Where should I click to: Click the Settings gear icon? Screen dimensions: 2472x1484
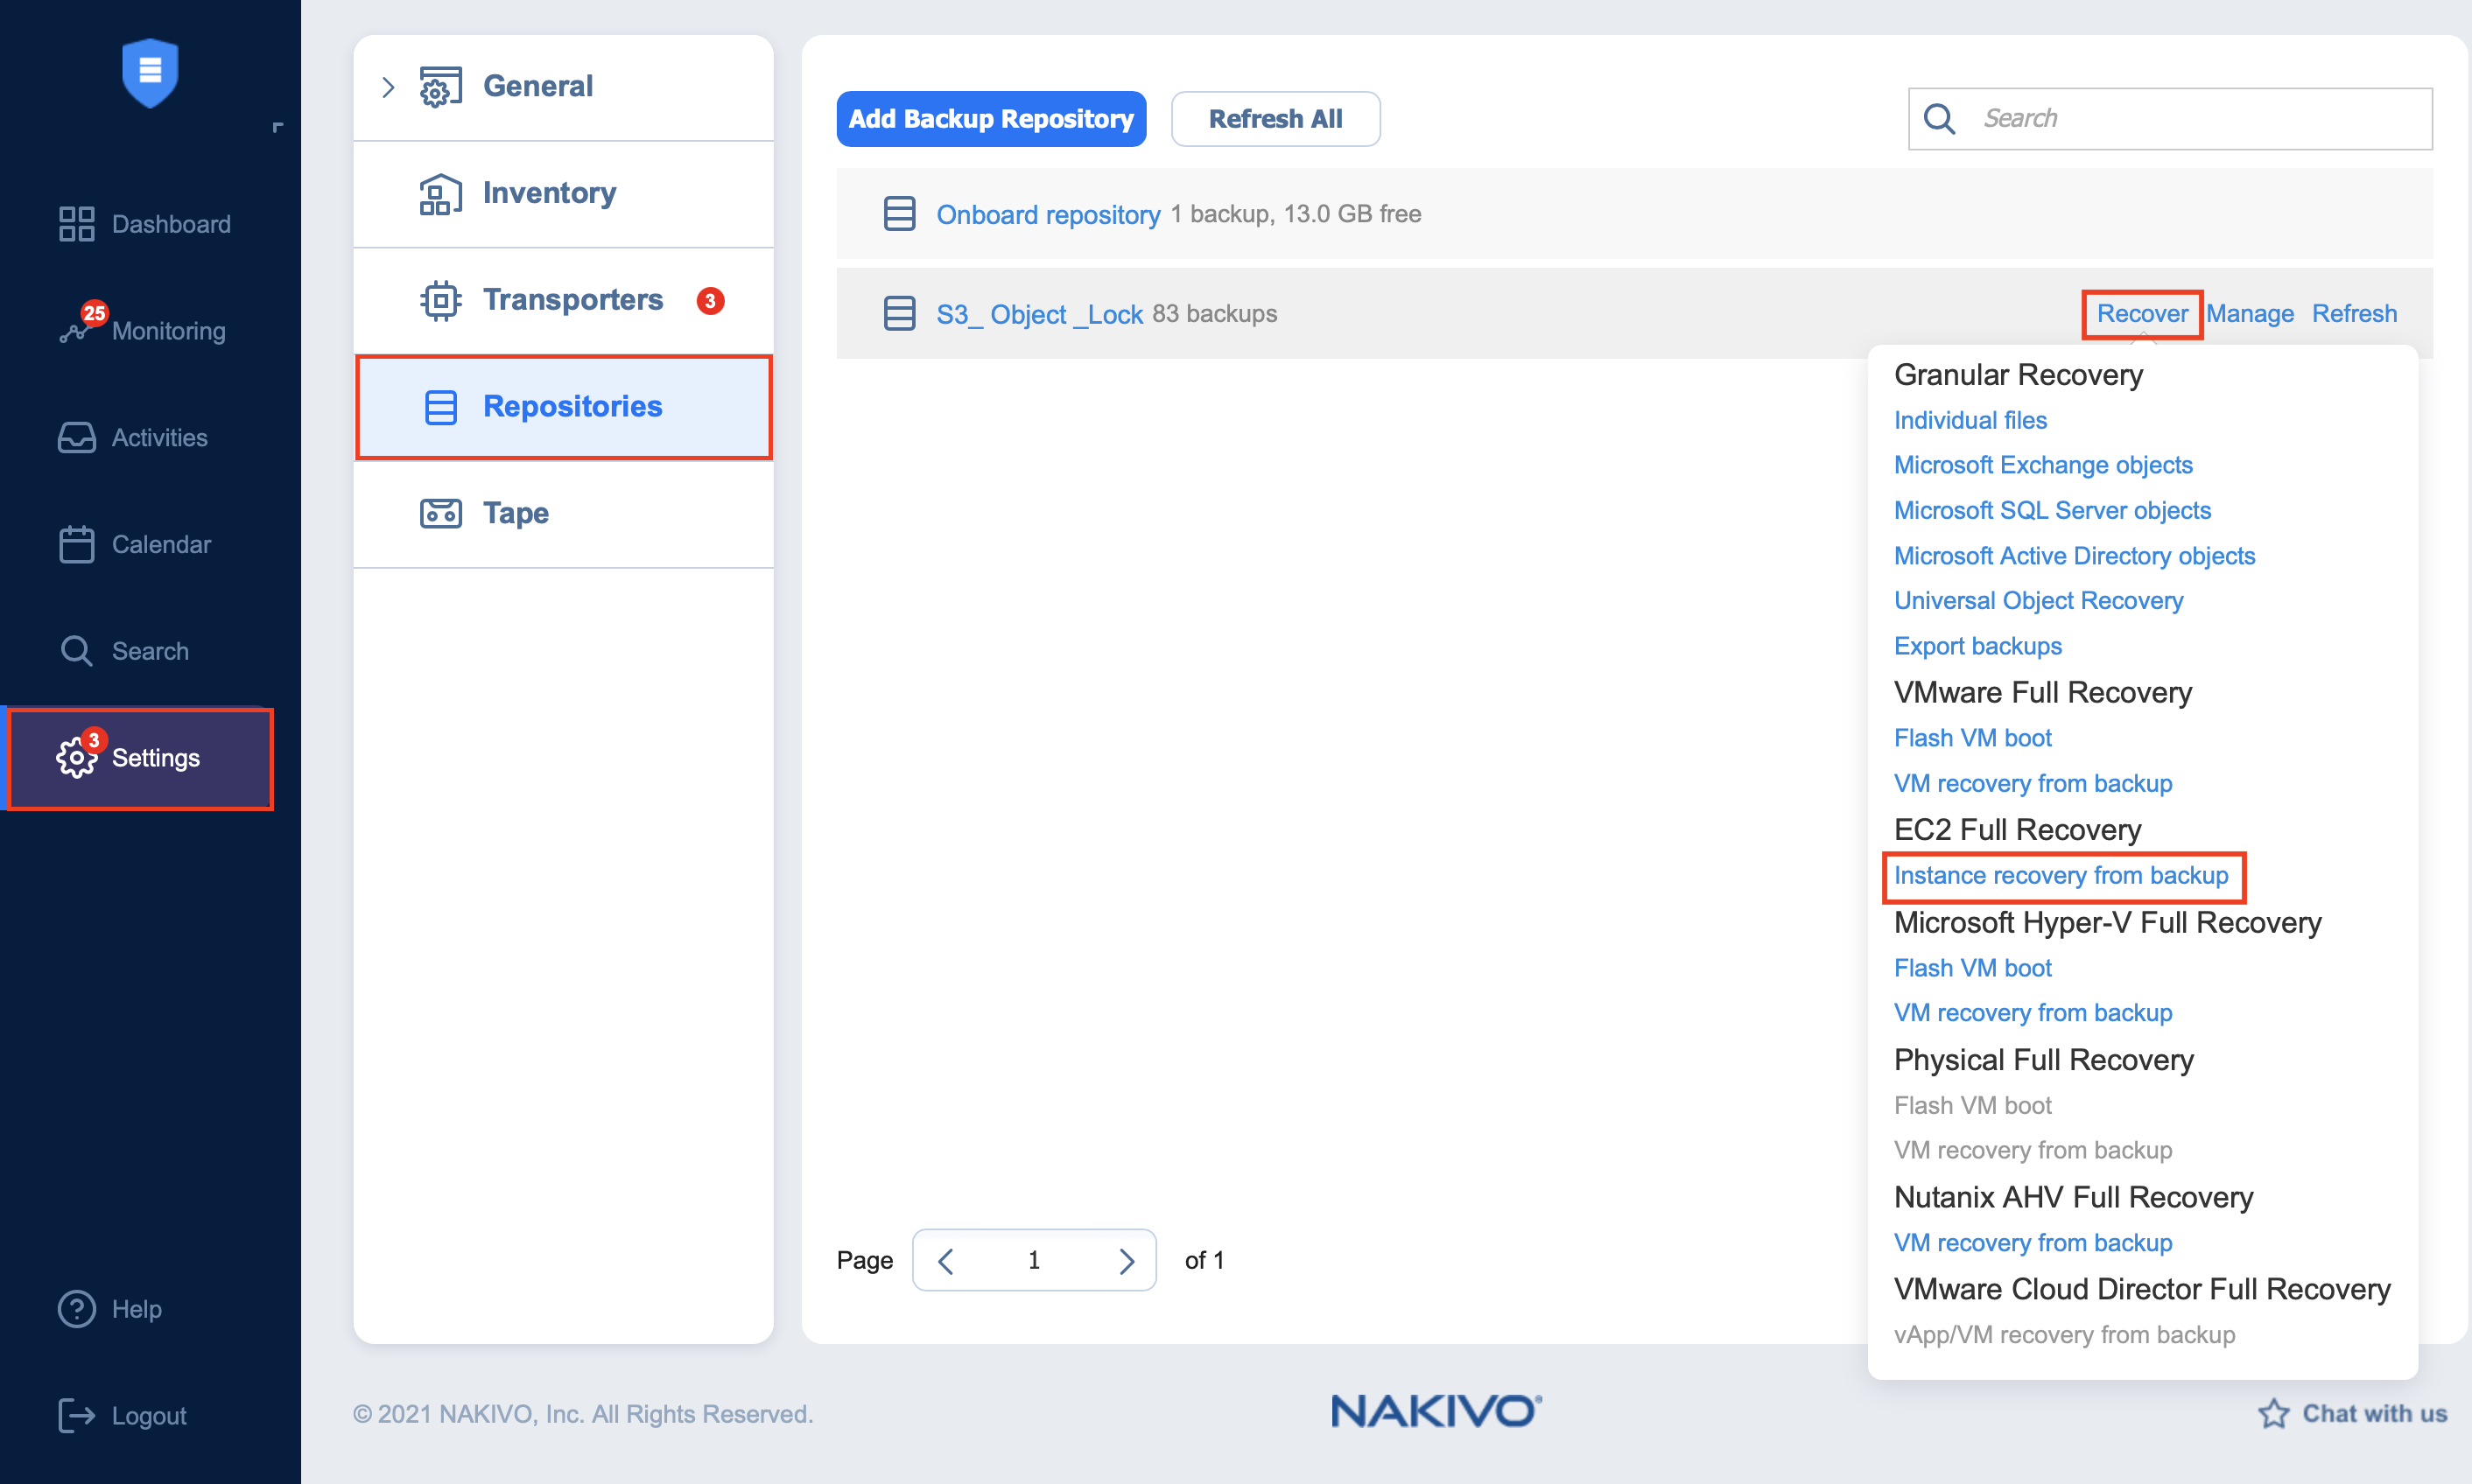(x=76, y=758)
